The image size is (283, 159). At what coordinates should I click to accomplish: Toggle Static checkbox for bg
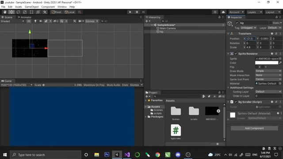(x=270, y=23)
